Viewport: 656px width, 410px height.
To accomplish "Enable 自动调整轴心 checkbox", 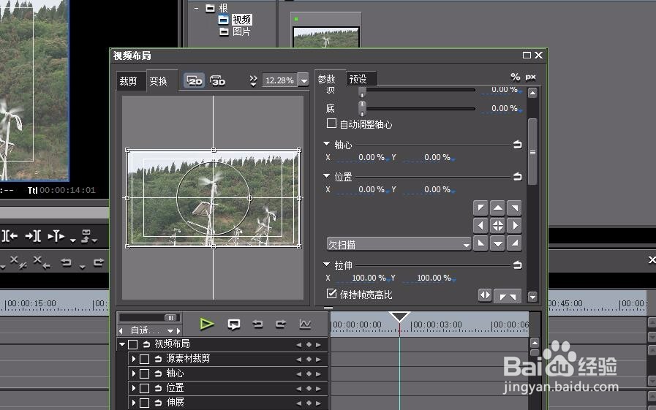I will 331,124.
